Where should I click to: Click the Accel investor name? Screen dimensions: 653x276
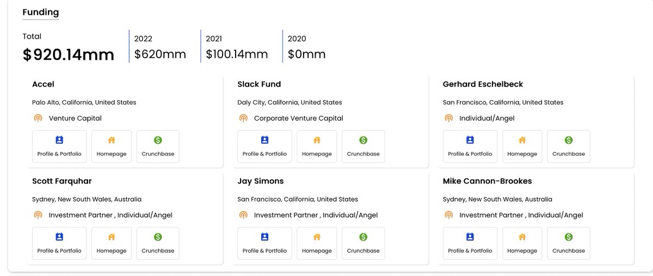(43, 84)
